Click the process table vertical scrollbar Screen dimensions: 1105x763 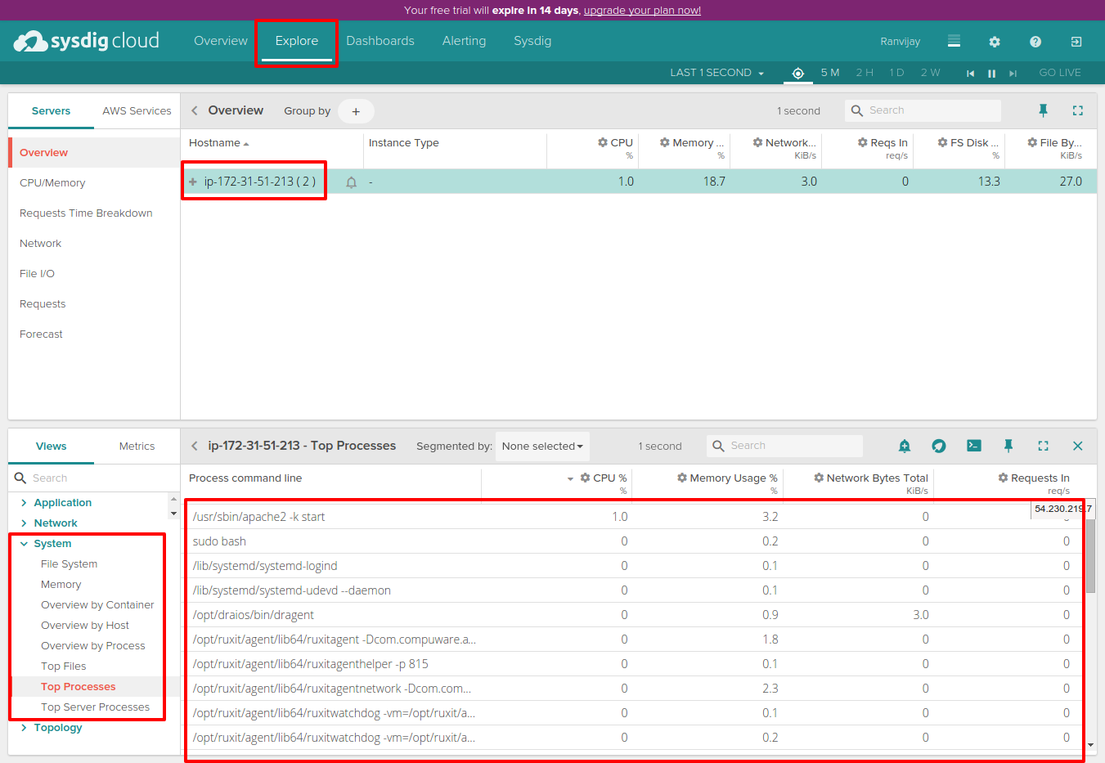(1090, 556)
